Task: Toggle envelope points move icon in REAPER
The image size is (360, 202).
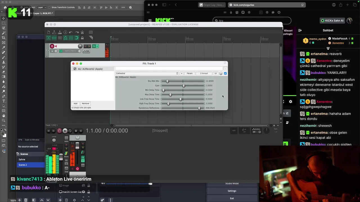Action: [66, 38]
